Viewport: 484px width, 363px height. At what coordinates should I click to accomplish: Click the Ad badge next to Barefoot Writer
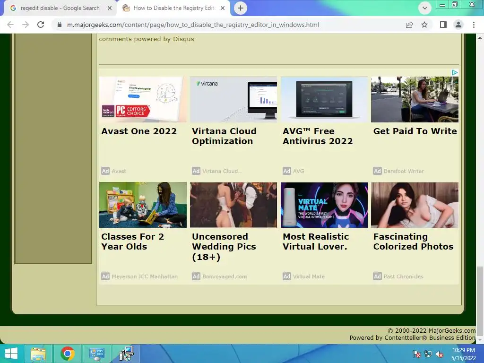[x=377, y=171]
